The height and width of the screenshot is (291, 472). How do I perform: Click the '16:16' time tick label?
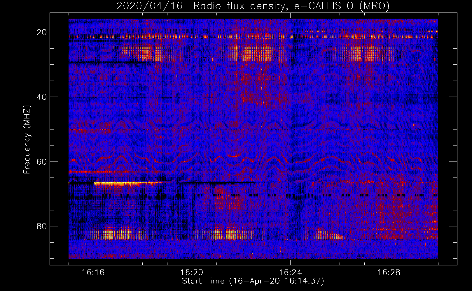tap(93, 273)
